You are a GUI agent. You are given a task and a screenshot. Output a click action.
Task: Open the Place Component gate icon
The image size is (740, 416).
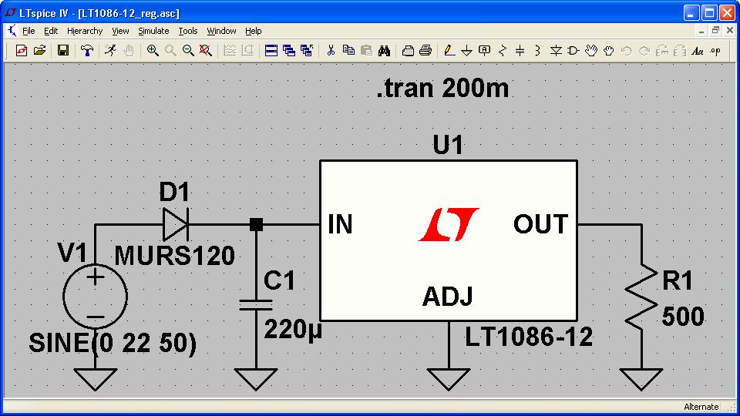click(x=573, y=51)
